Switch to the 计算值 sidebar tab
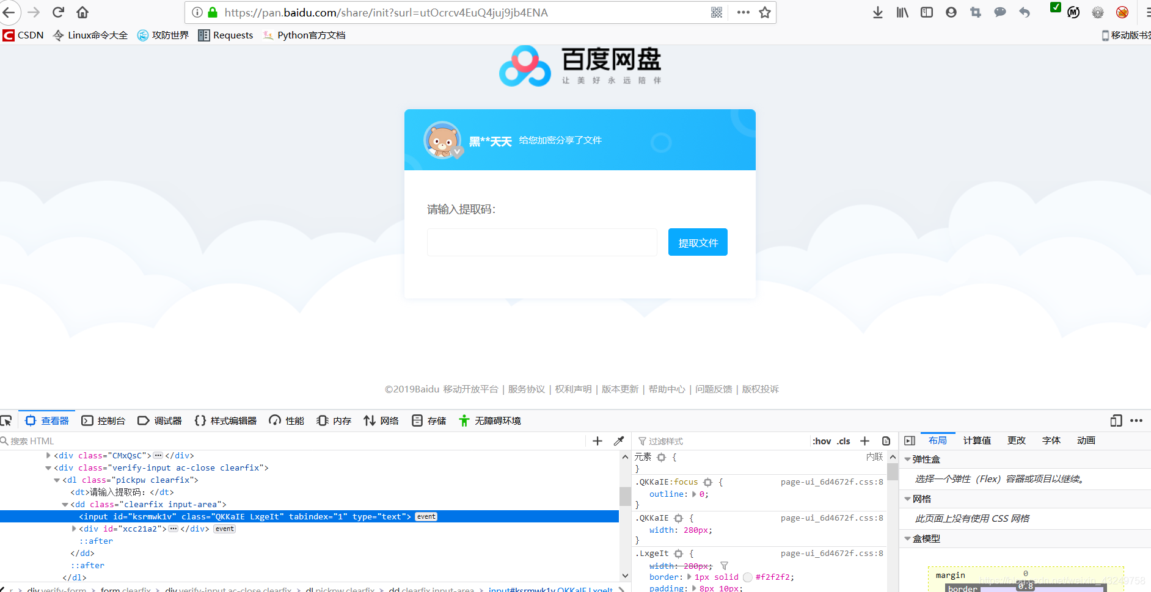The width and height of the screenshot is (1151, 592). 977,441
